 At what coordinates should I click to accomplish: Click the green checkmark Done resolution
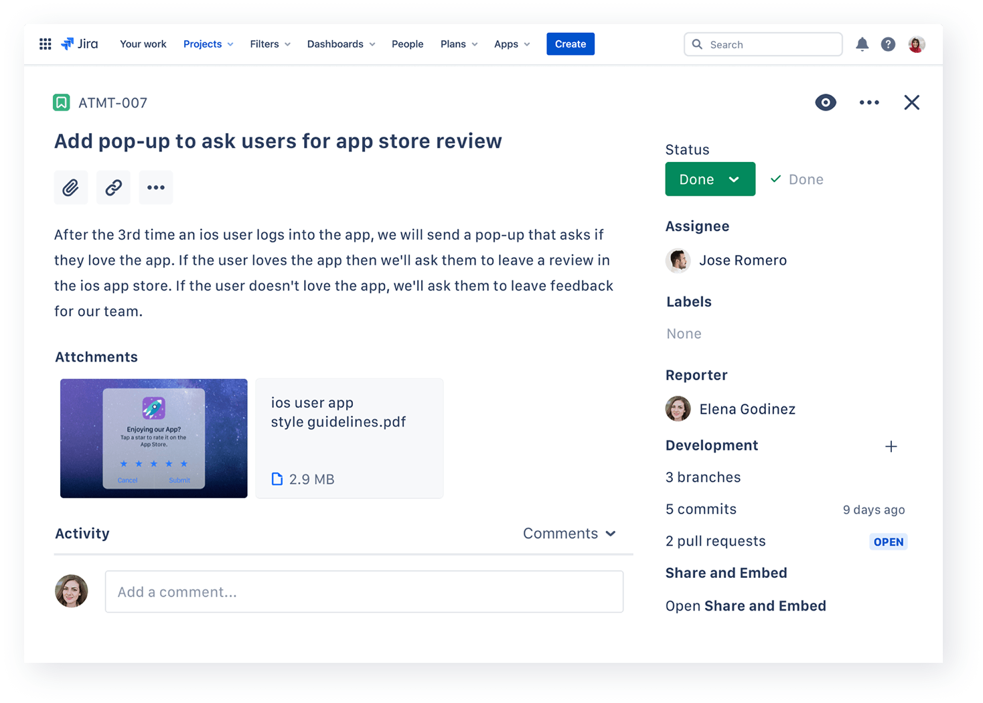pos(797,179)
